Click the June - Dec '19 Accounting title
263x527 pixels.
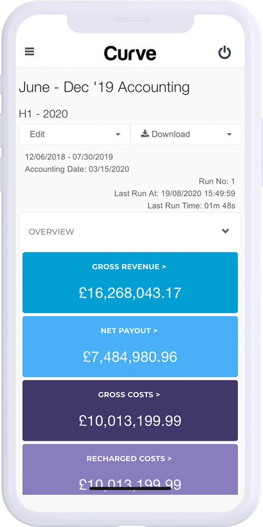click(104, 87)
